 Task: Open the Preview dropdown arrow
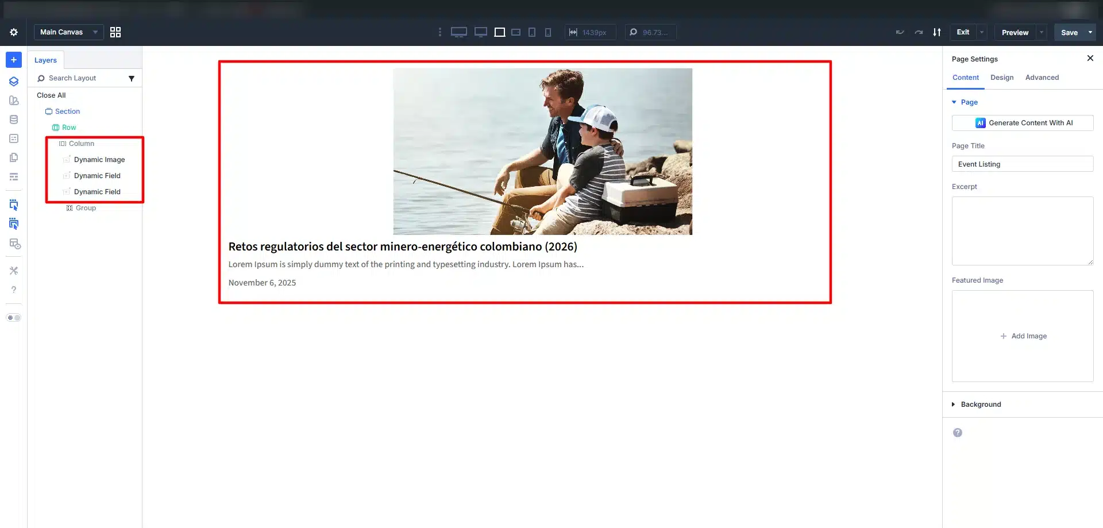1042,32
